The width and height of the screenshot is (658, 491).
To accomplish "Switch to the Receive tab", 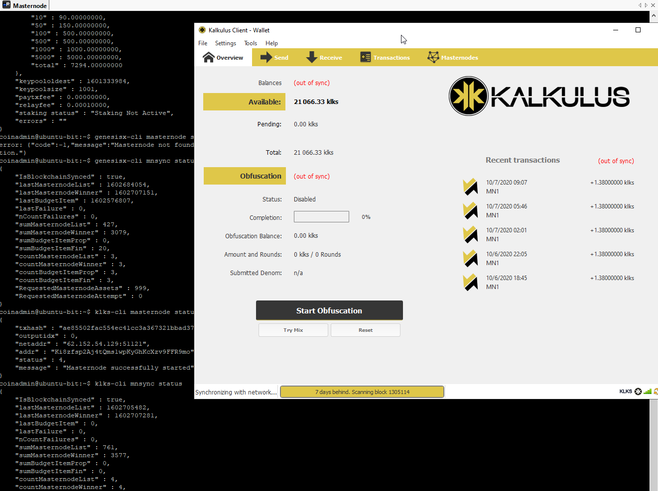I will coord(324,58).
